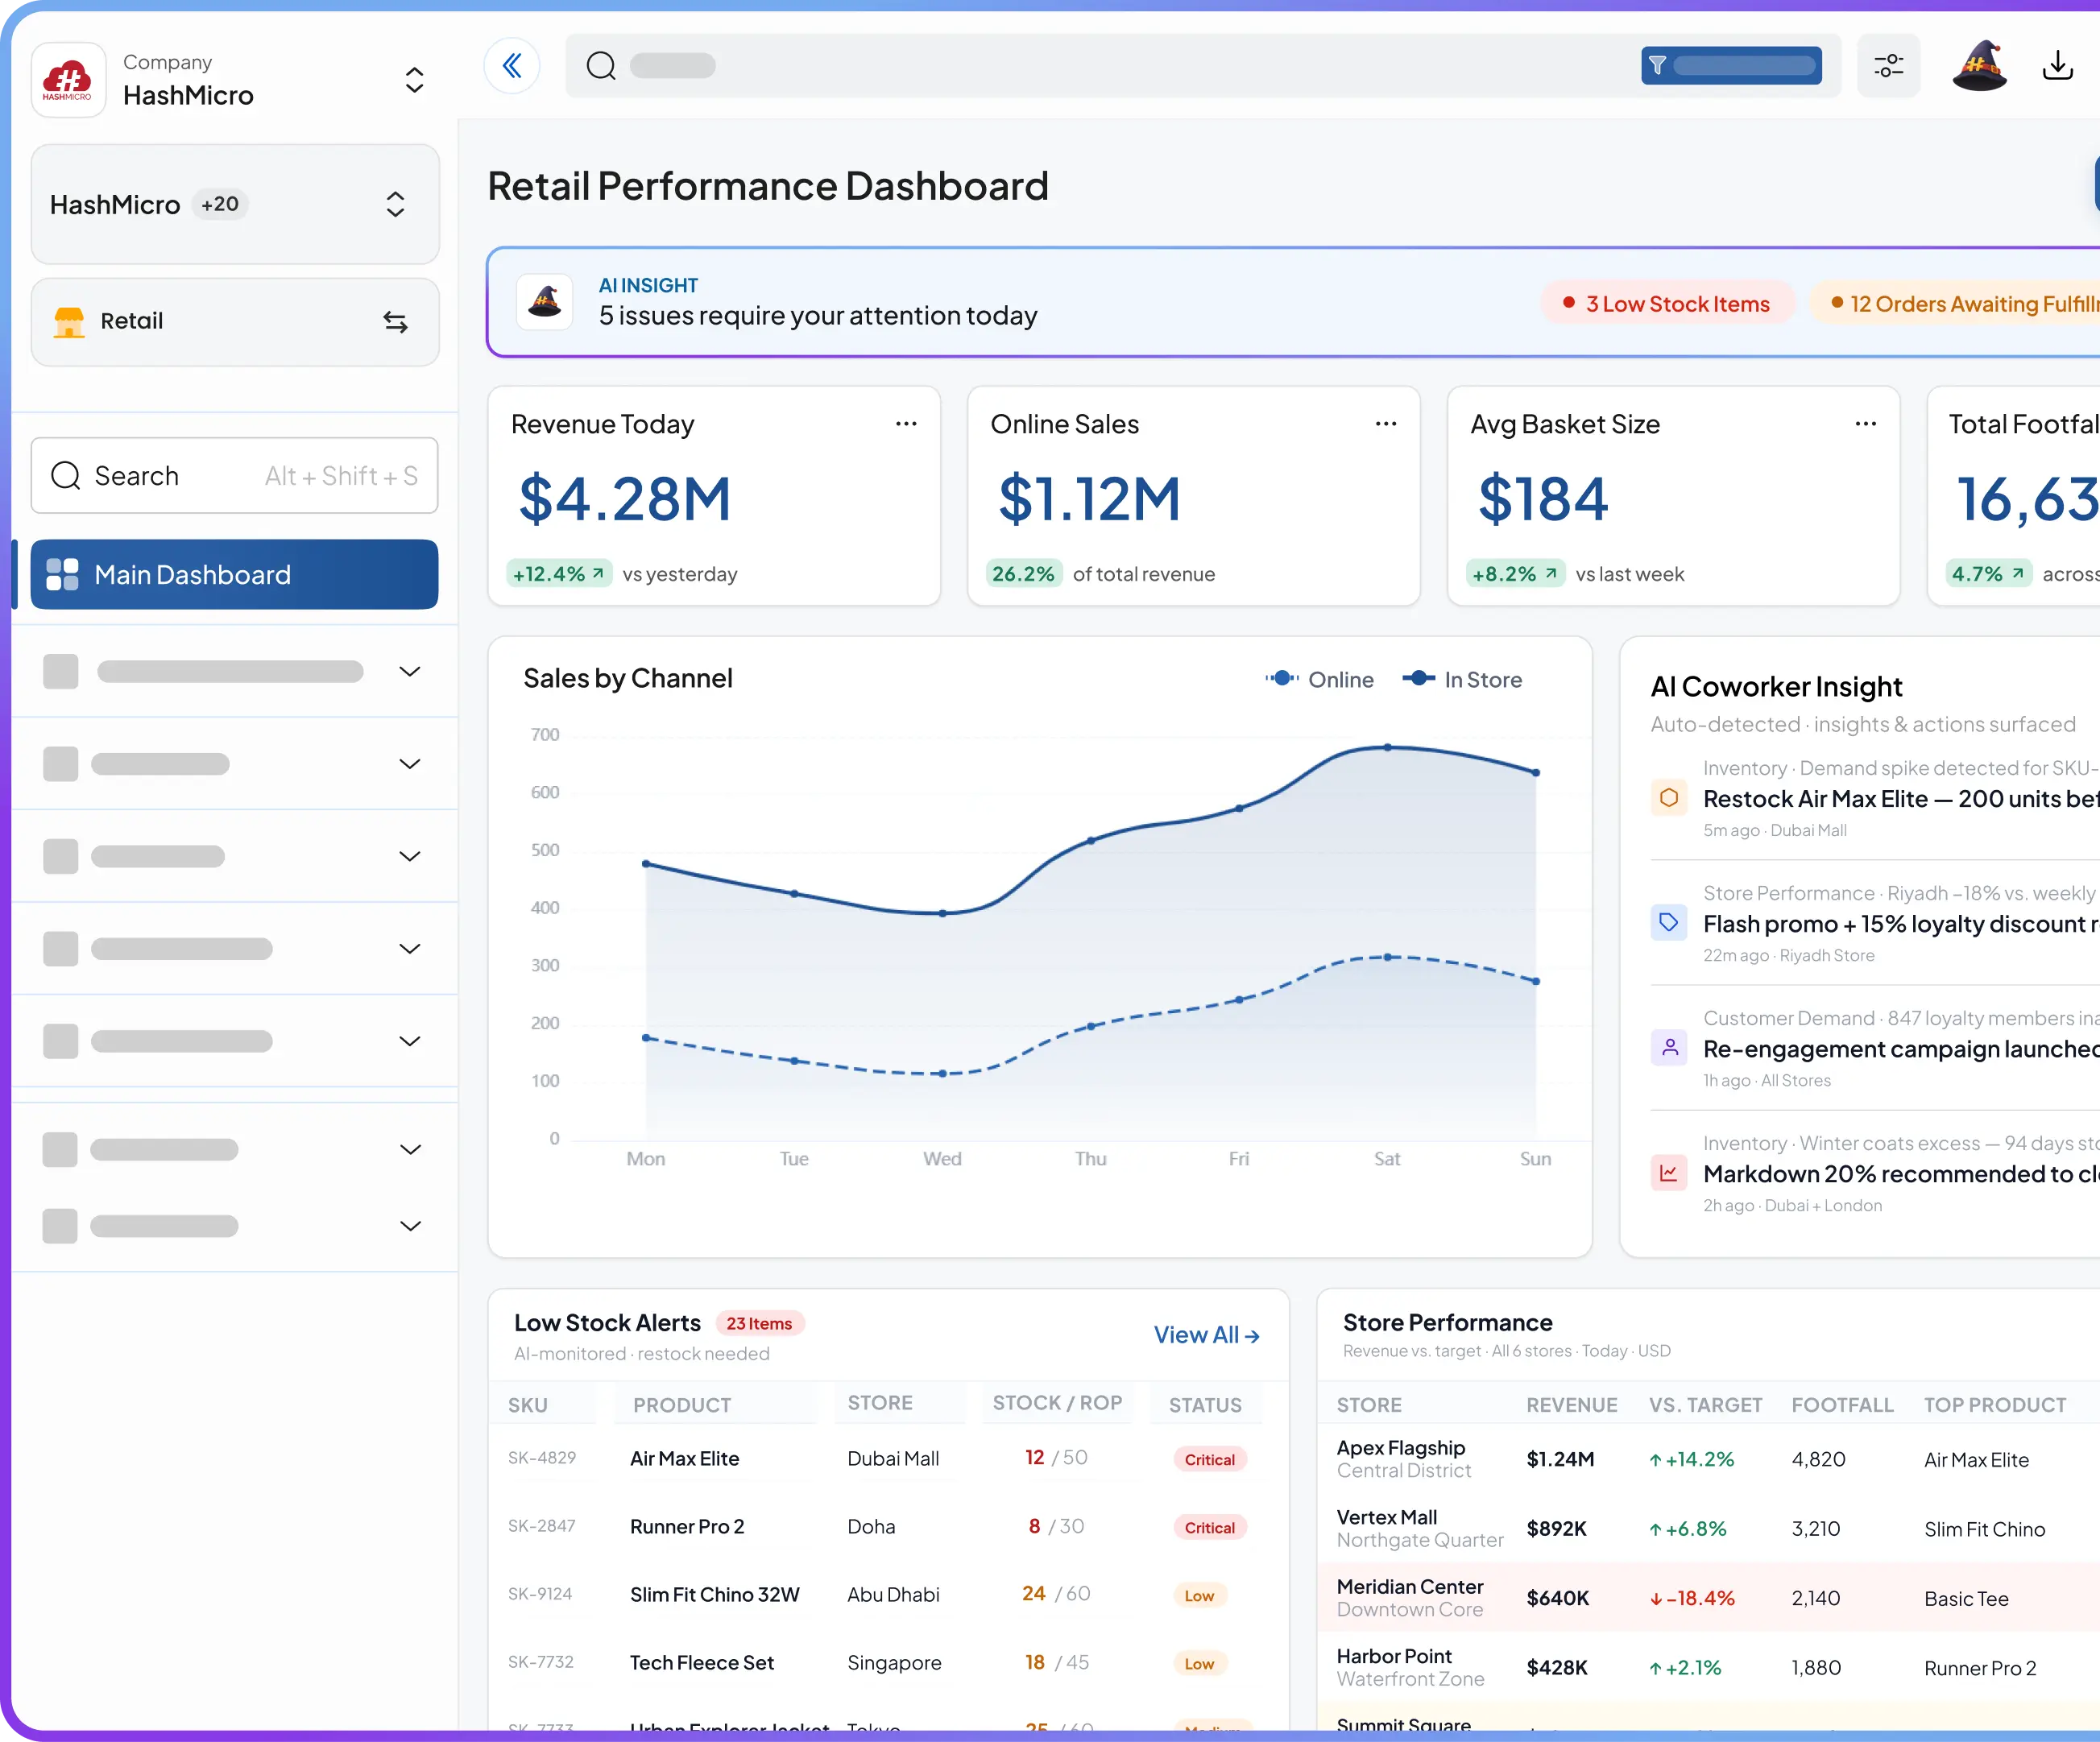This screenshot has height=1742, width=2100.
Task: Click the top search bar field
Action: point(1203,66)
